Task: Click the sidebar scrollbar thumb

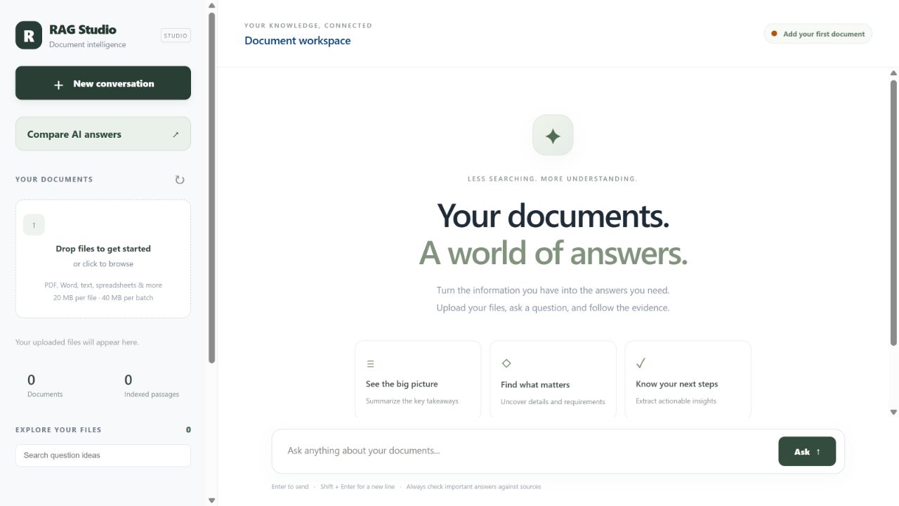Action: [212, 187]
